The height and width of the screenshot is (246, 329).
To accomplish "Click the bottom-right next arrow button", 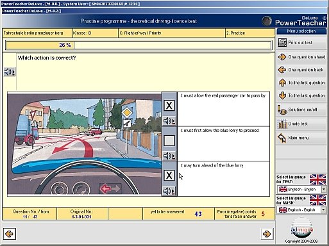I will click(x=267, y=234).
